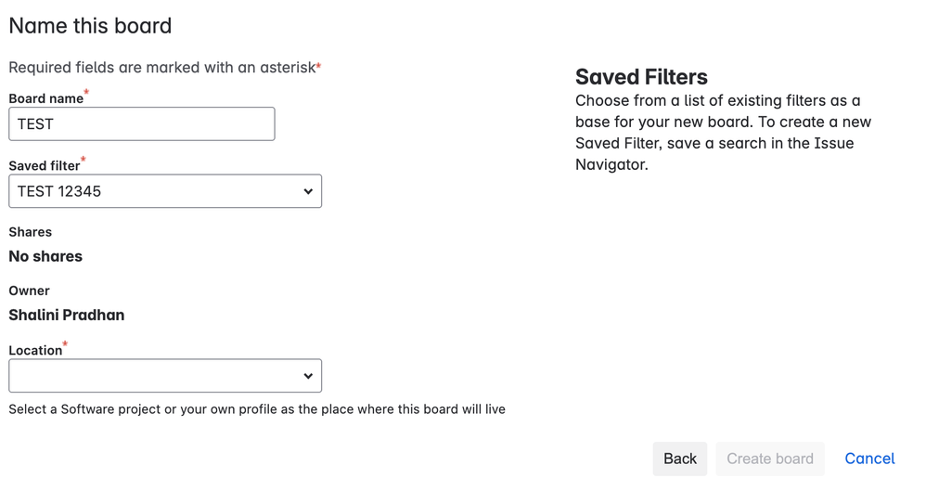Click the Name this board heading
The width and height of the screenshot is (926, 491).
click(x=90, y=26)
